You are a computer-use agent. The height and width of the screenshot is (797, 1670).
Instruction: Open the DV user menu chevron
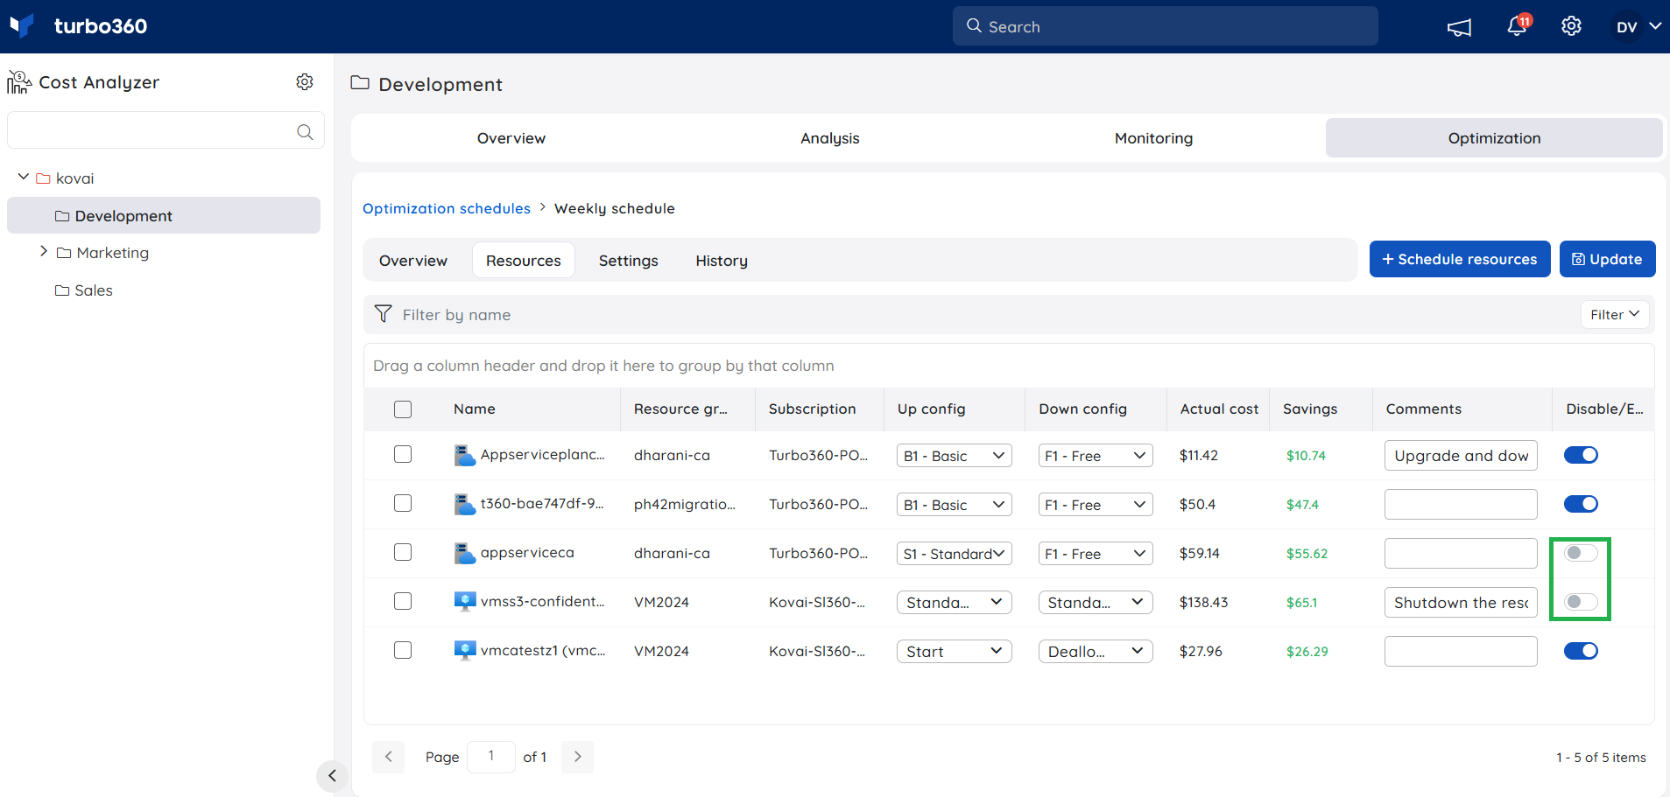(x=1655, y=26)
